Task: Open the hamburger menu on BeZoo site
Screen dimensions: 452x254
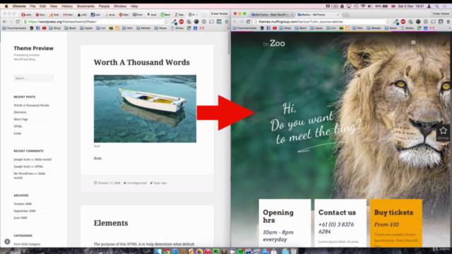Action: pyautogui.click(x=413, y=42)
